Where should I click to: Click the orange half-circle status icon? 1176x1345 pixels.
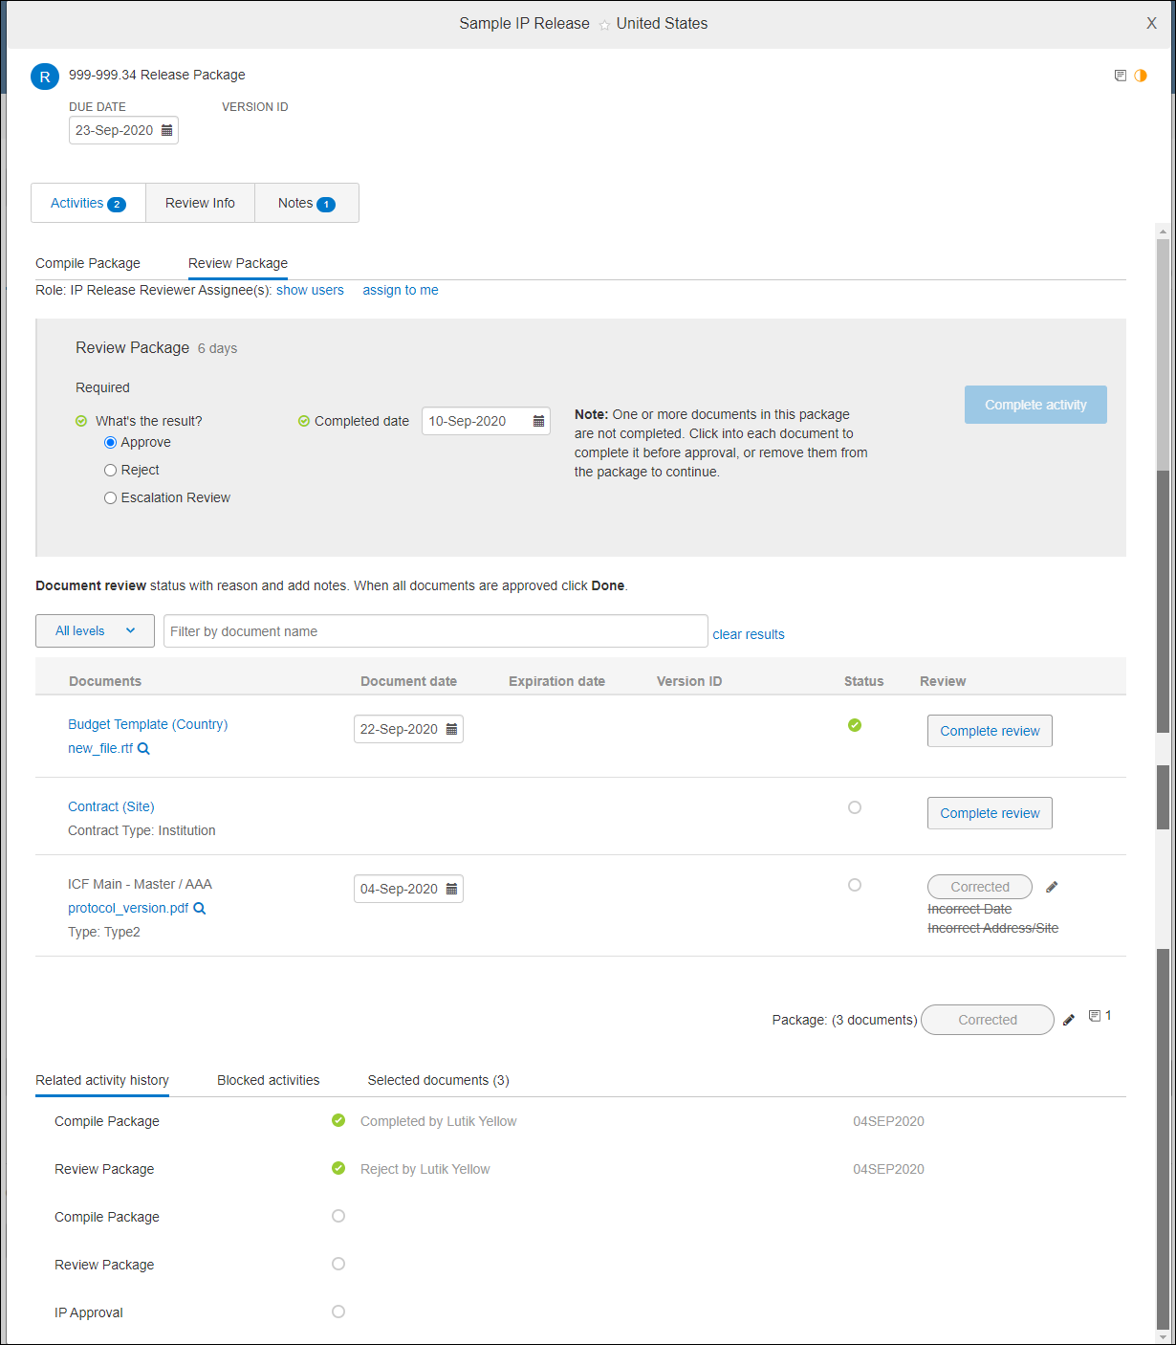point(1140,75)
